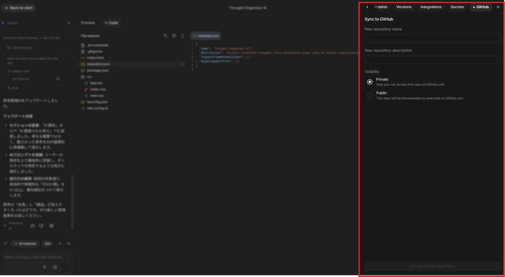The height and width of the screenshot is (277, 505).
Task: Collapse the File explorer panel
Action: click(182, 36)
